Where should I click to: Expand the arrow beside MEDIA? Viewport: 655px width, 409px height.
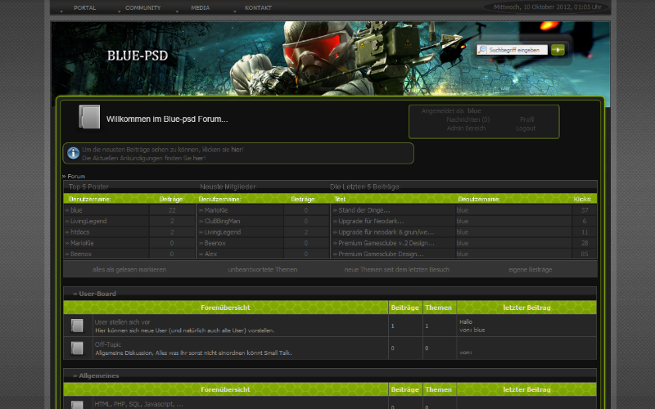click(x=177, y=11)
